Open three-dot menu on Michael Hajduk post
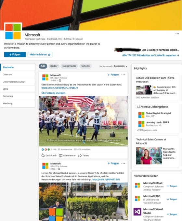 pyautogui.click(x=123, y=163)
